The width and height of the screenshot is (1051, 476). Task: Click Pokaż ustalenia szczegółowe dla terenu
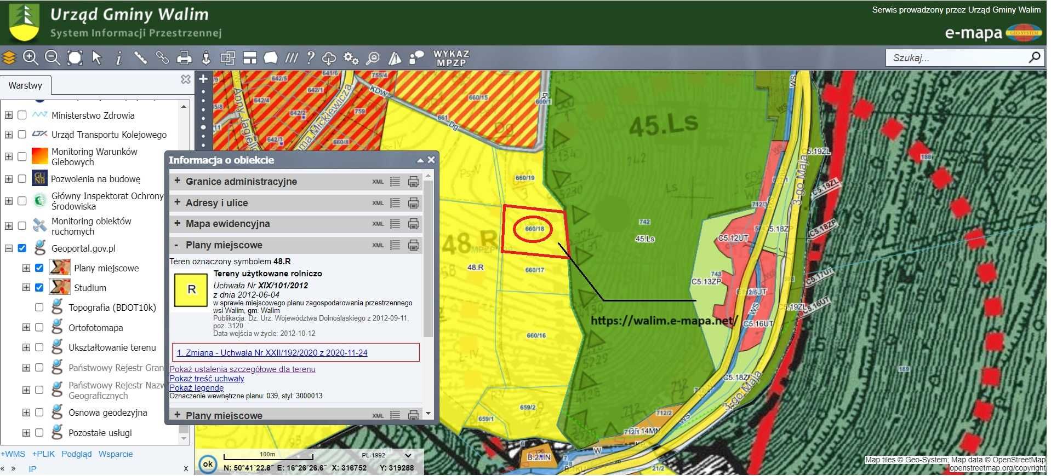pos(242,369)
